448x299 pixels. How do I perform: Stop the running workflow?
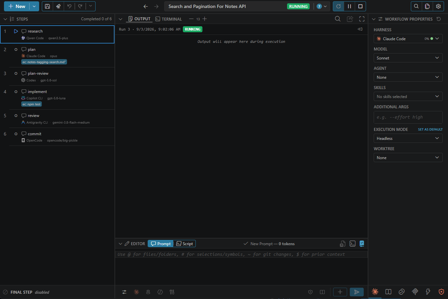(360, 6)
